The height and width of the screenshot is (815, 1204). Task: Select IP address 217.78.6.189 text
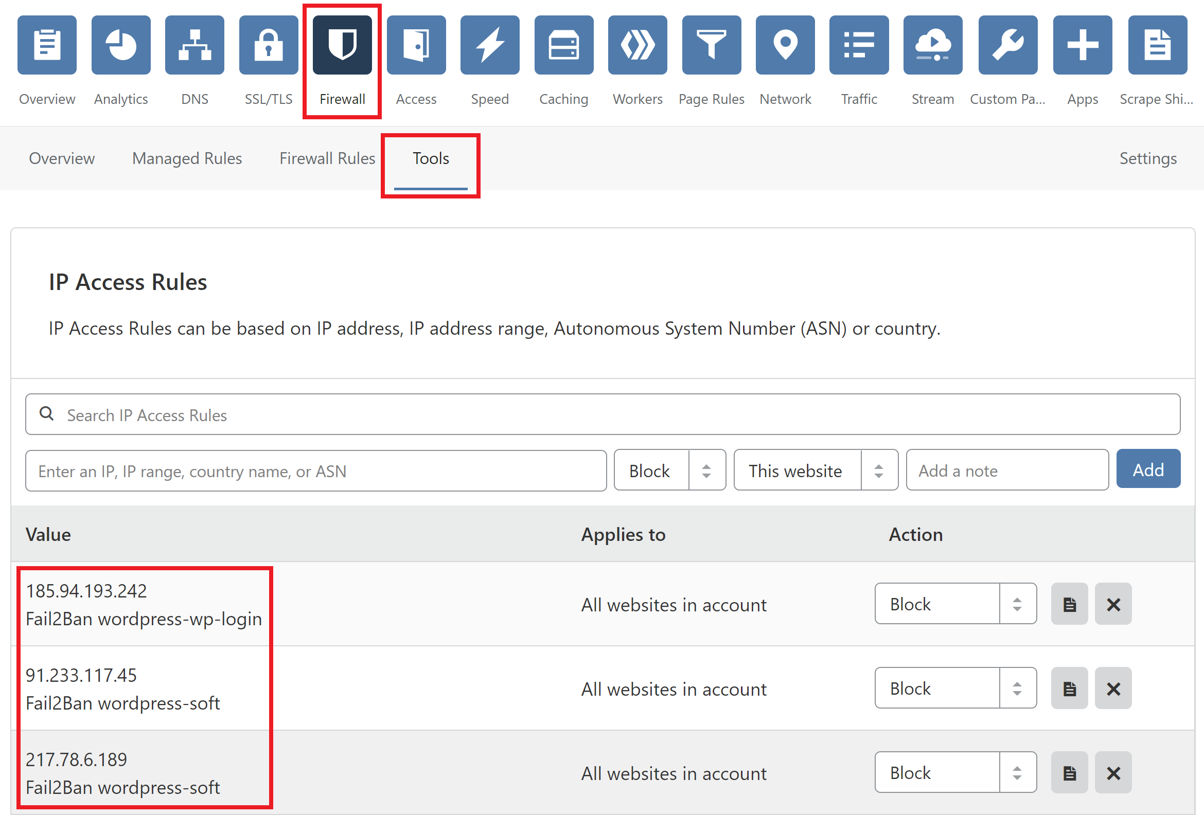(x=77, y=759)
